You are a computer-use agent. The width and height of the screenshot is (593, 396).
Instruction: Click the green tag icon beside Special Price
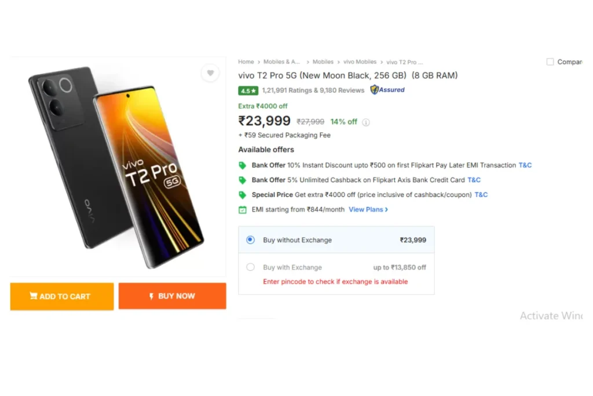(243, 195)
